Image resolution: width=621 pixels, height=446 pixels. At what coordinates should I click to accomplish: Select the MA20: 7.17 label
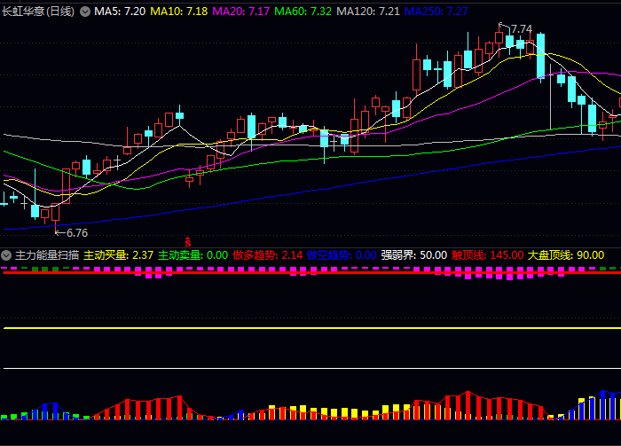point(240,12)
